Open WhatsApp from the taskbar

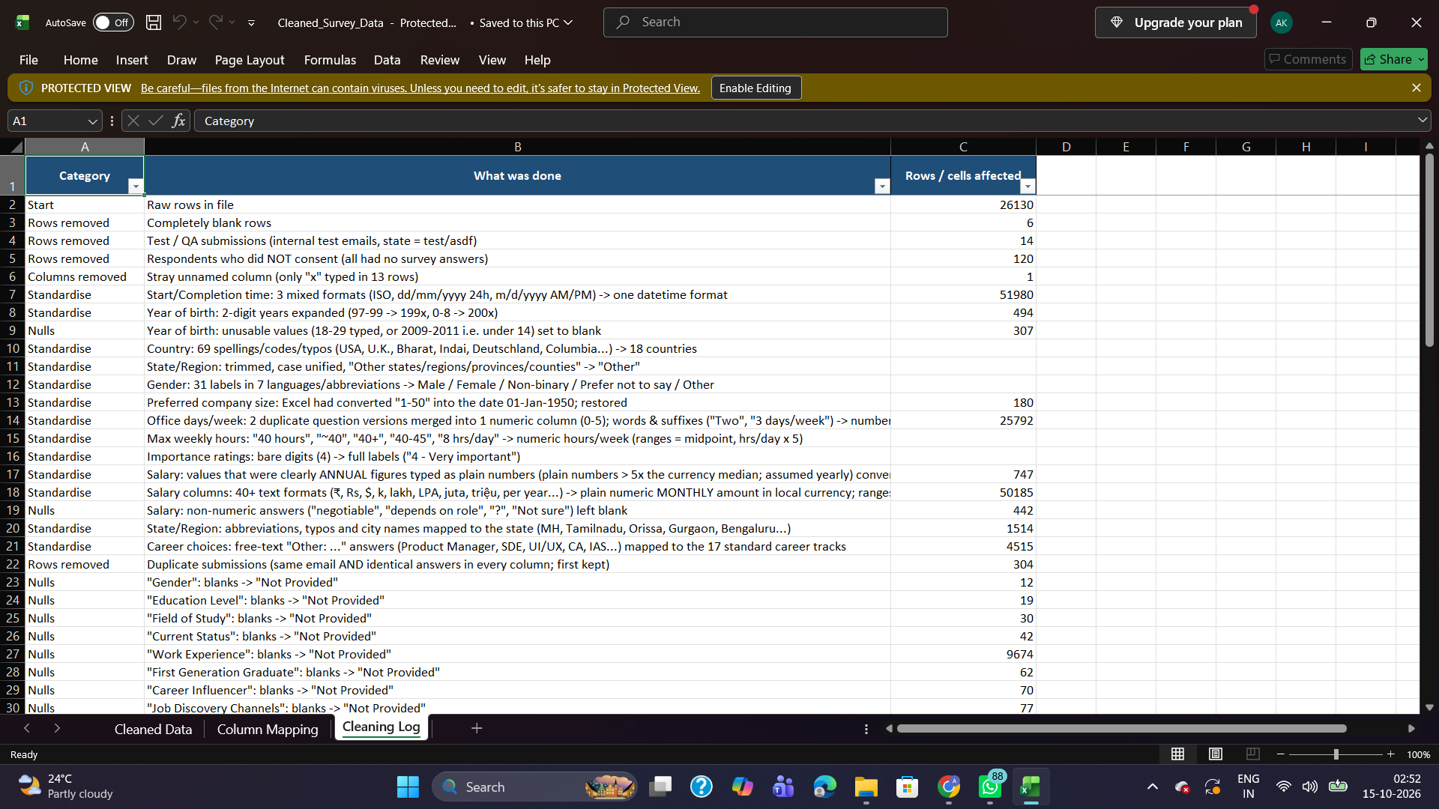(990, 787)
